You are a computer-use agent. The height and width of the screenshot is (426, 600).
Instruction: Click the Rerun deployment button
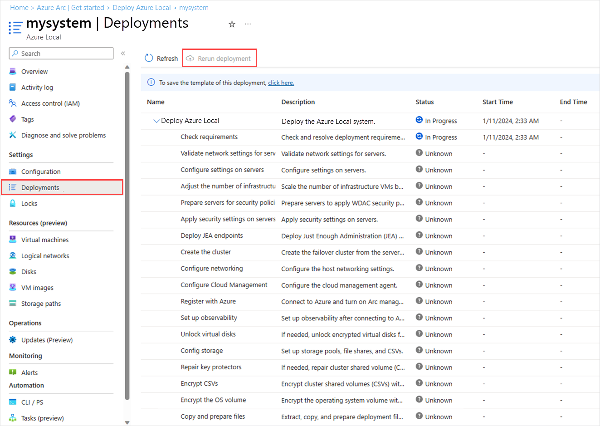[x=220, y=58]
